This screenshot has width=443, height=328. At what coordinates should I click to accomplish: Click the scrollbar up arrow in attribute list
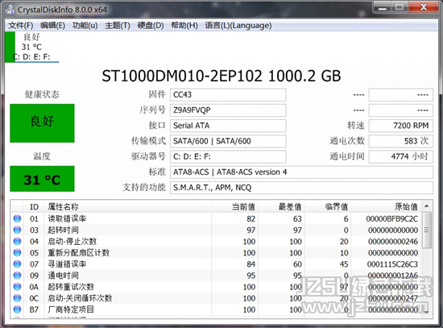coord(427,206)
